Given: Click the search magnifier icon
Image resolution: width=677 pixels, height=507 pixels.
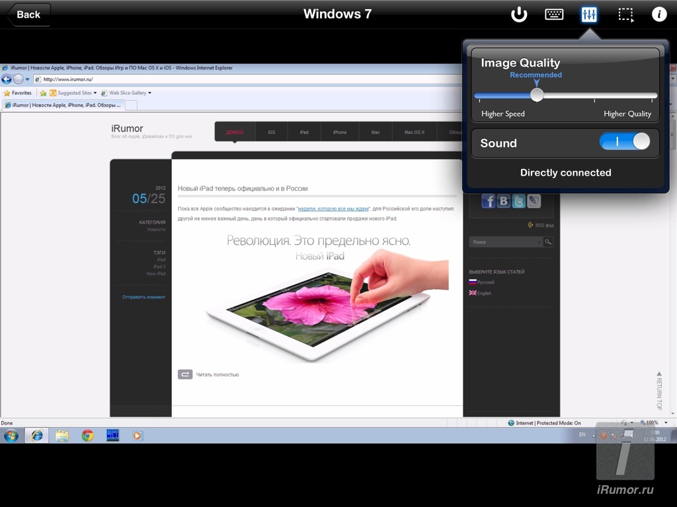Looking at the screenshot, I should pos(548,242).
